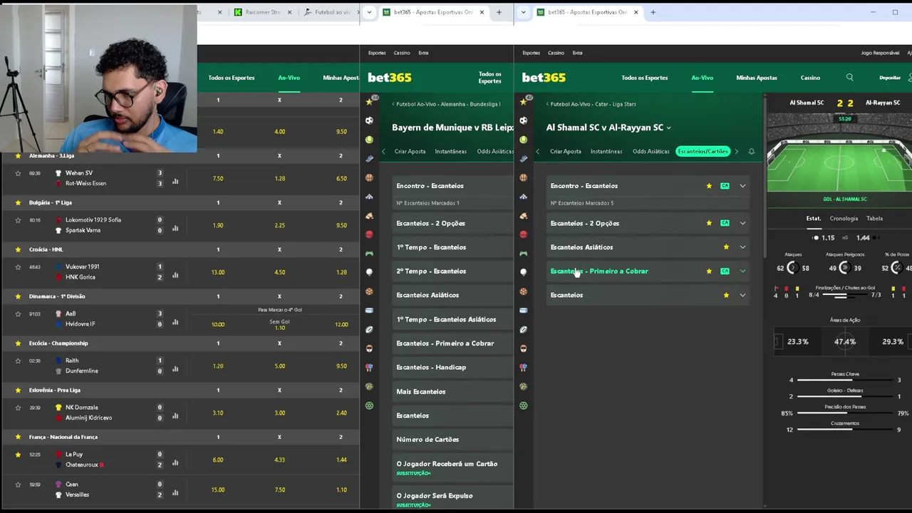This screenshot has height=513, width=912.
Task: Open stats chart icon for Caen match
Action: [175, 492]
